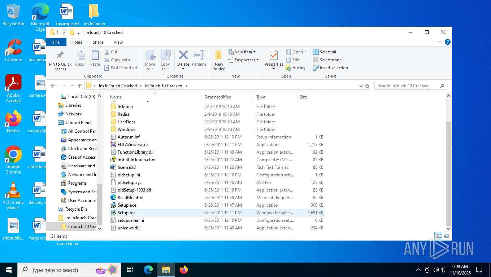
Task: Open Firefox from the taskbar
Action: coord(184,270)
